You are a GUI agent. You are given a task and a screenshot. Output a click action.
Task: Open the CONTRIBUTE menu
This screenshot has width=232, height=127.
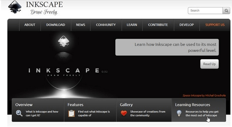click(158, 25)
